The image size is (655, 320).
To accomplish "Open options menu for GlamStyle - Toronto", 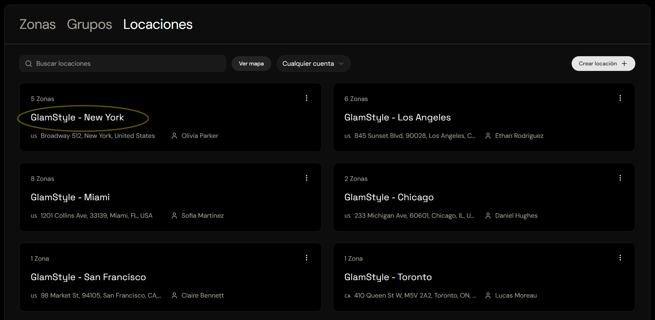I will click(x=620, y=258).
